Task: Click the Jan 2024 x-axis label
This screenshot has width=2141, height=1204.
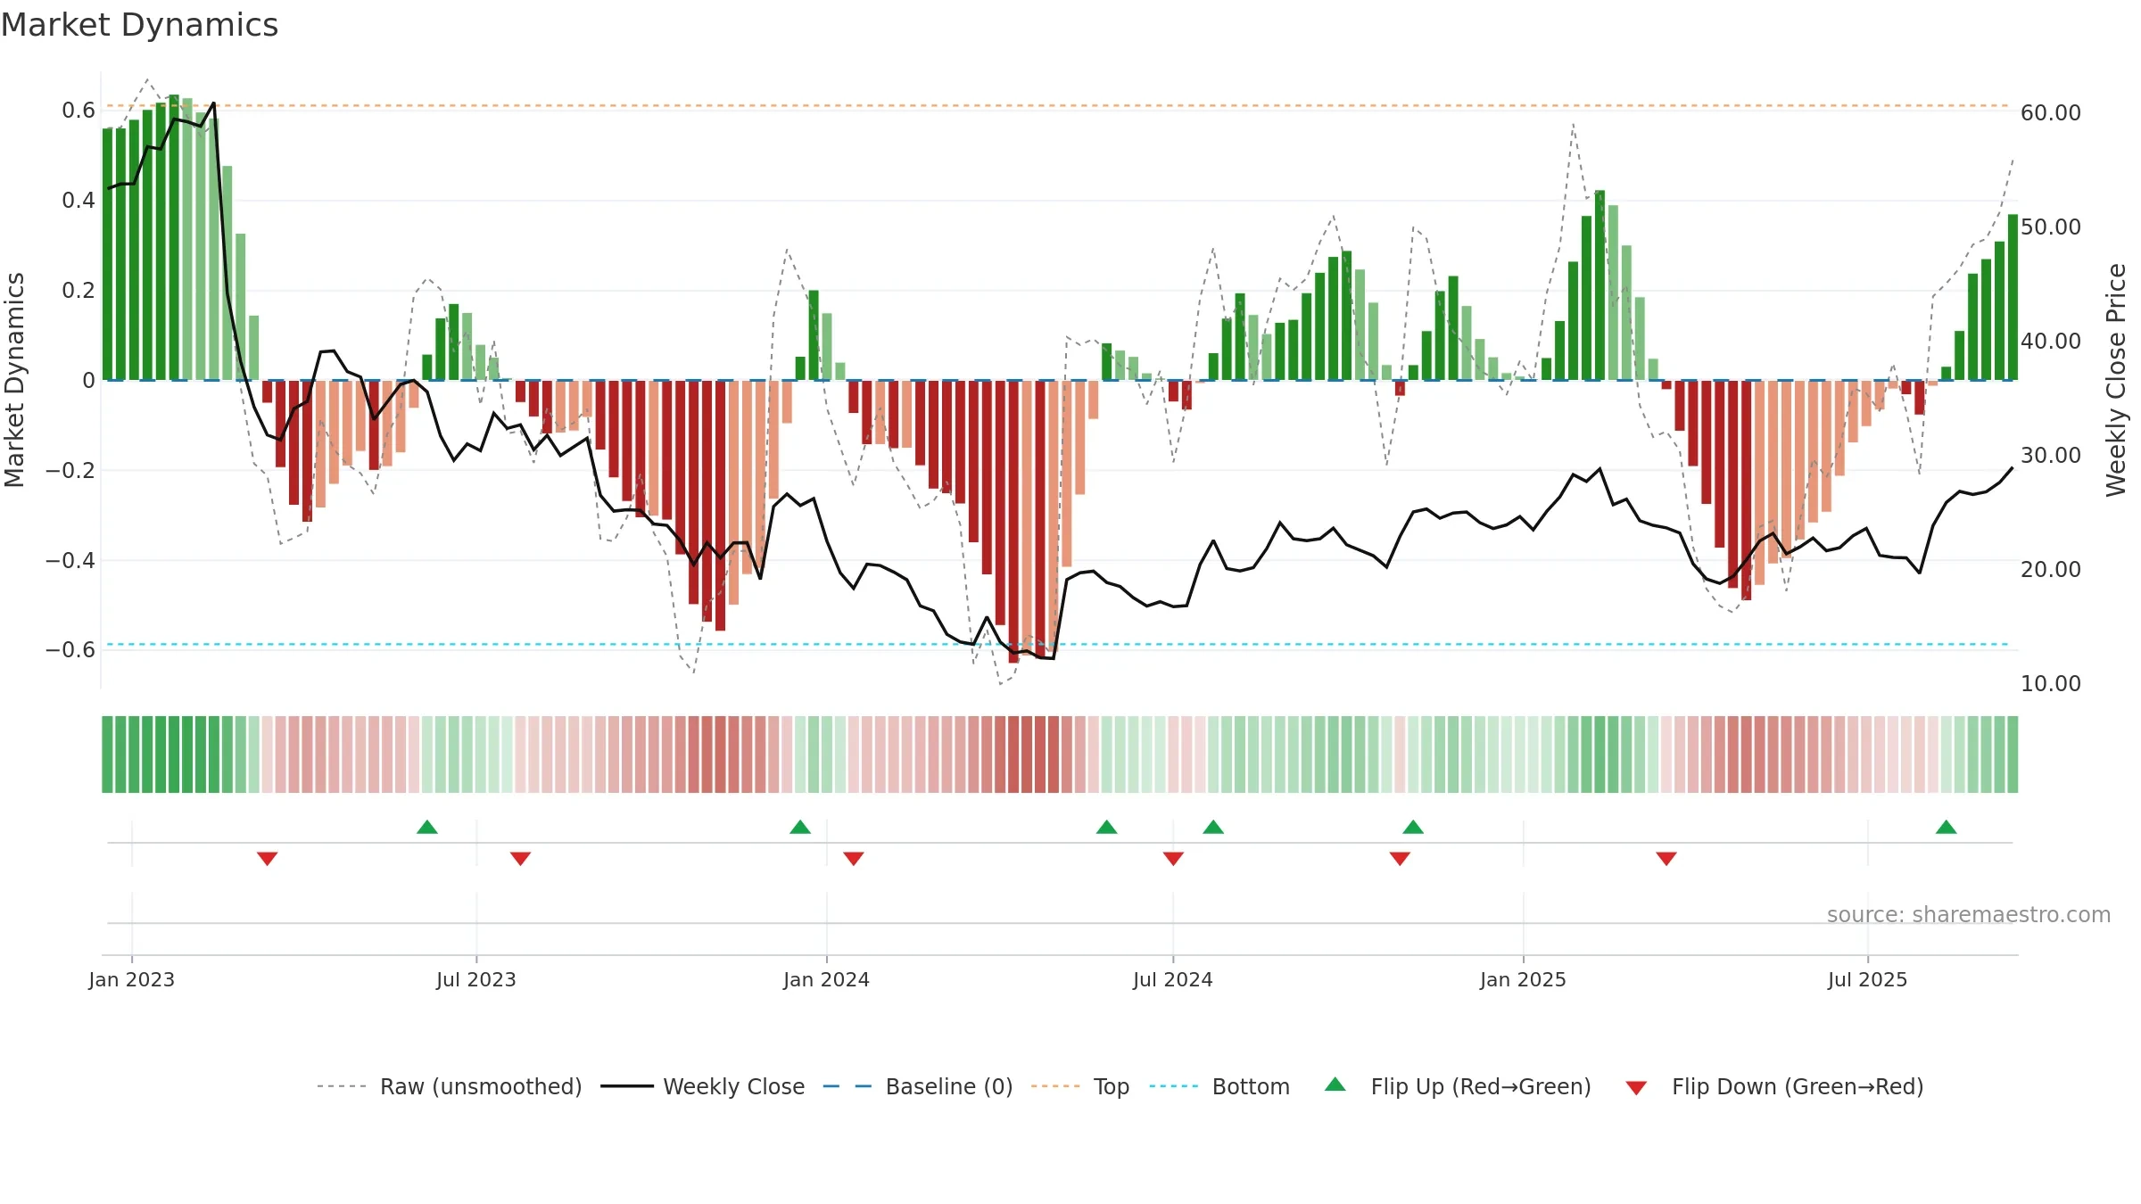Action: (x=827, y=980)
